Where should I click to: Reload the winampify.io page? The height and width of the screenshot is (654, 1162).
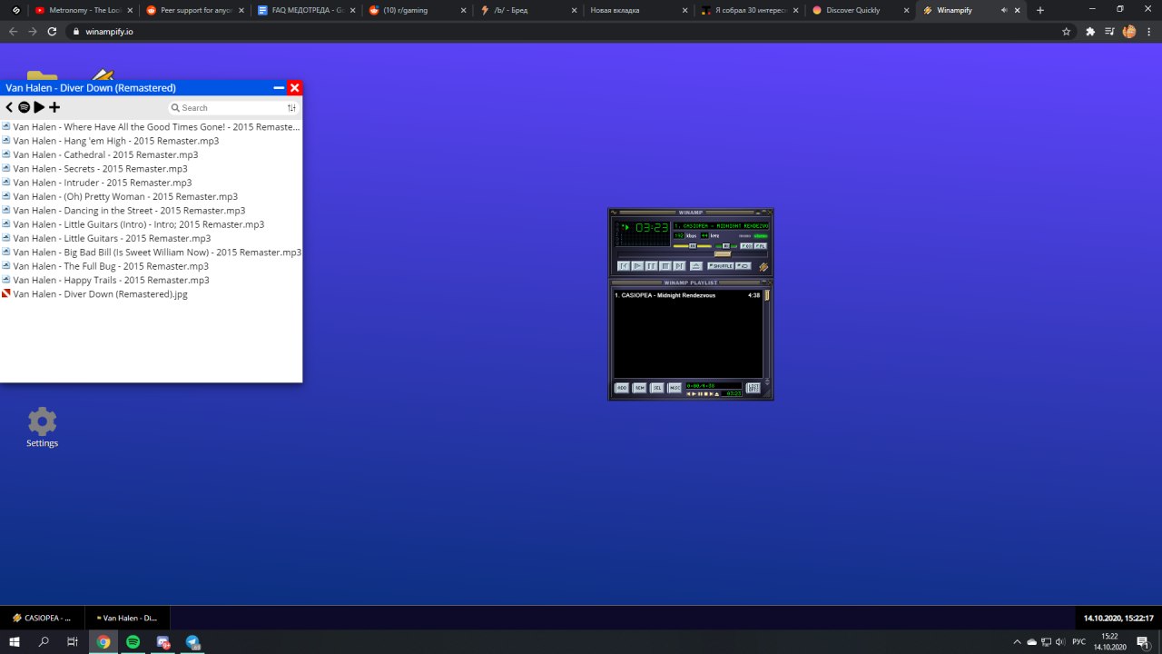coord(52,31)
